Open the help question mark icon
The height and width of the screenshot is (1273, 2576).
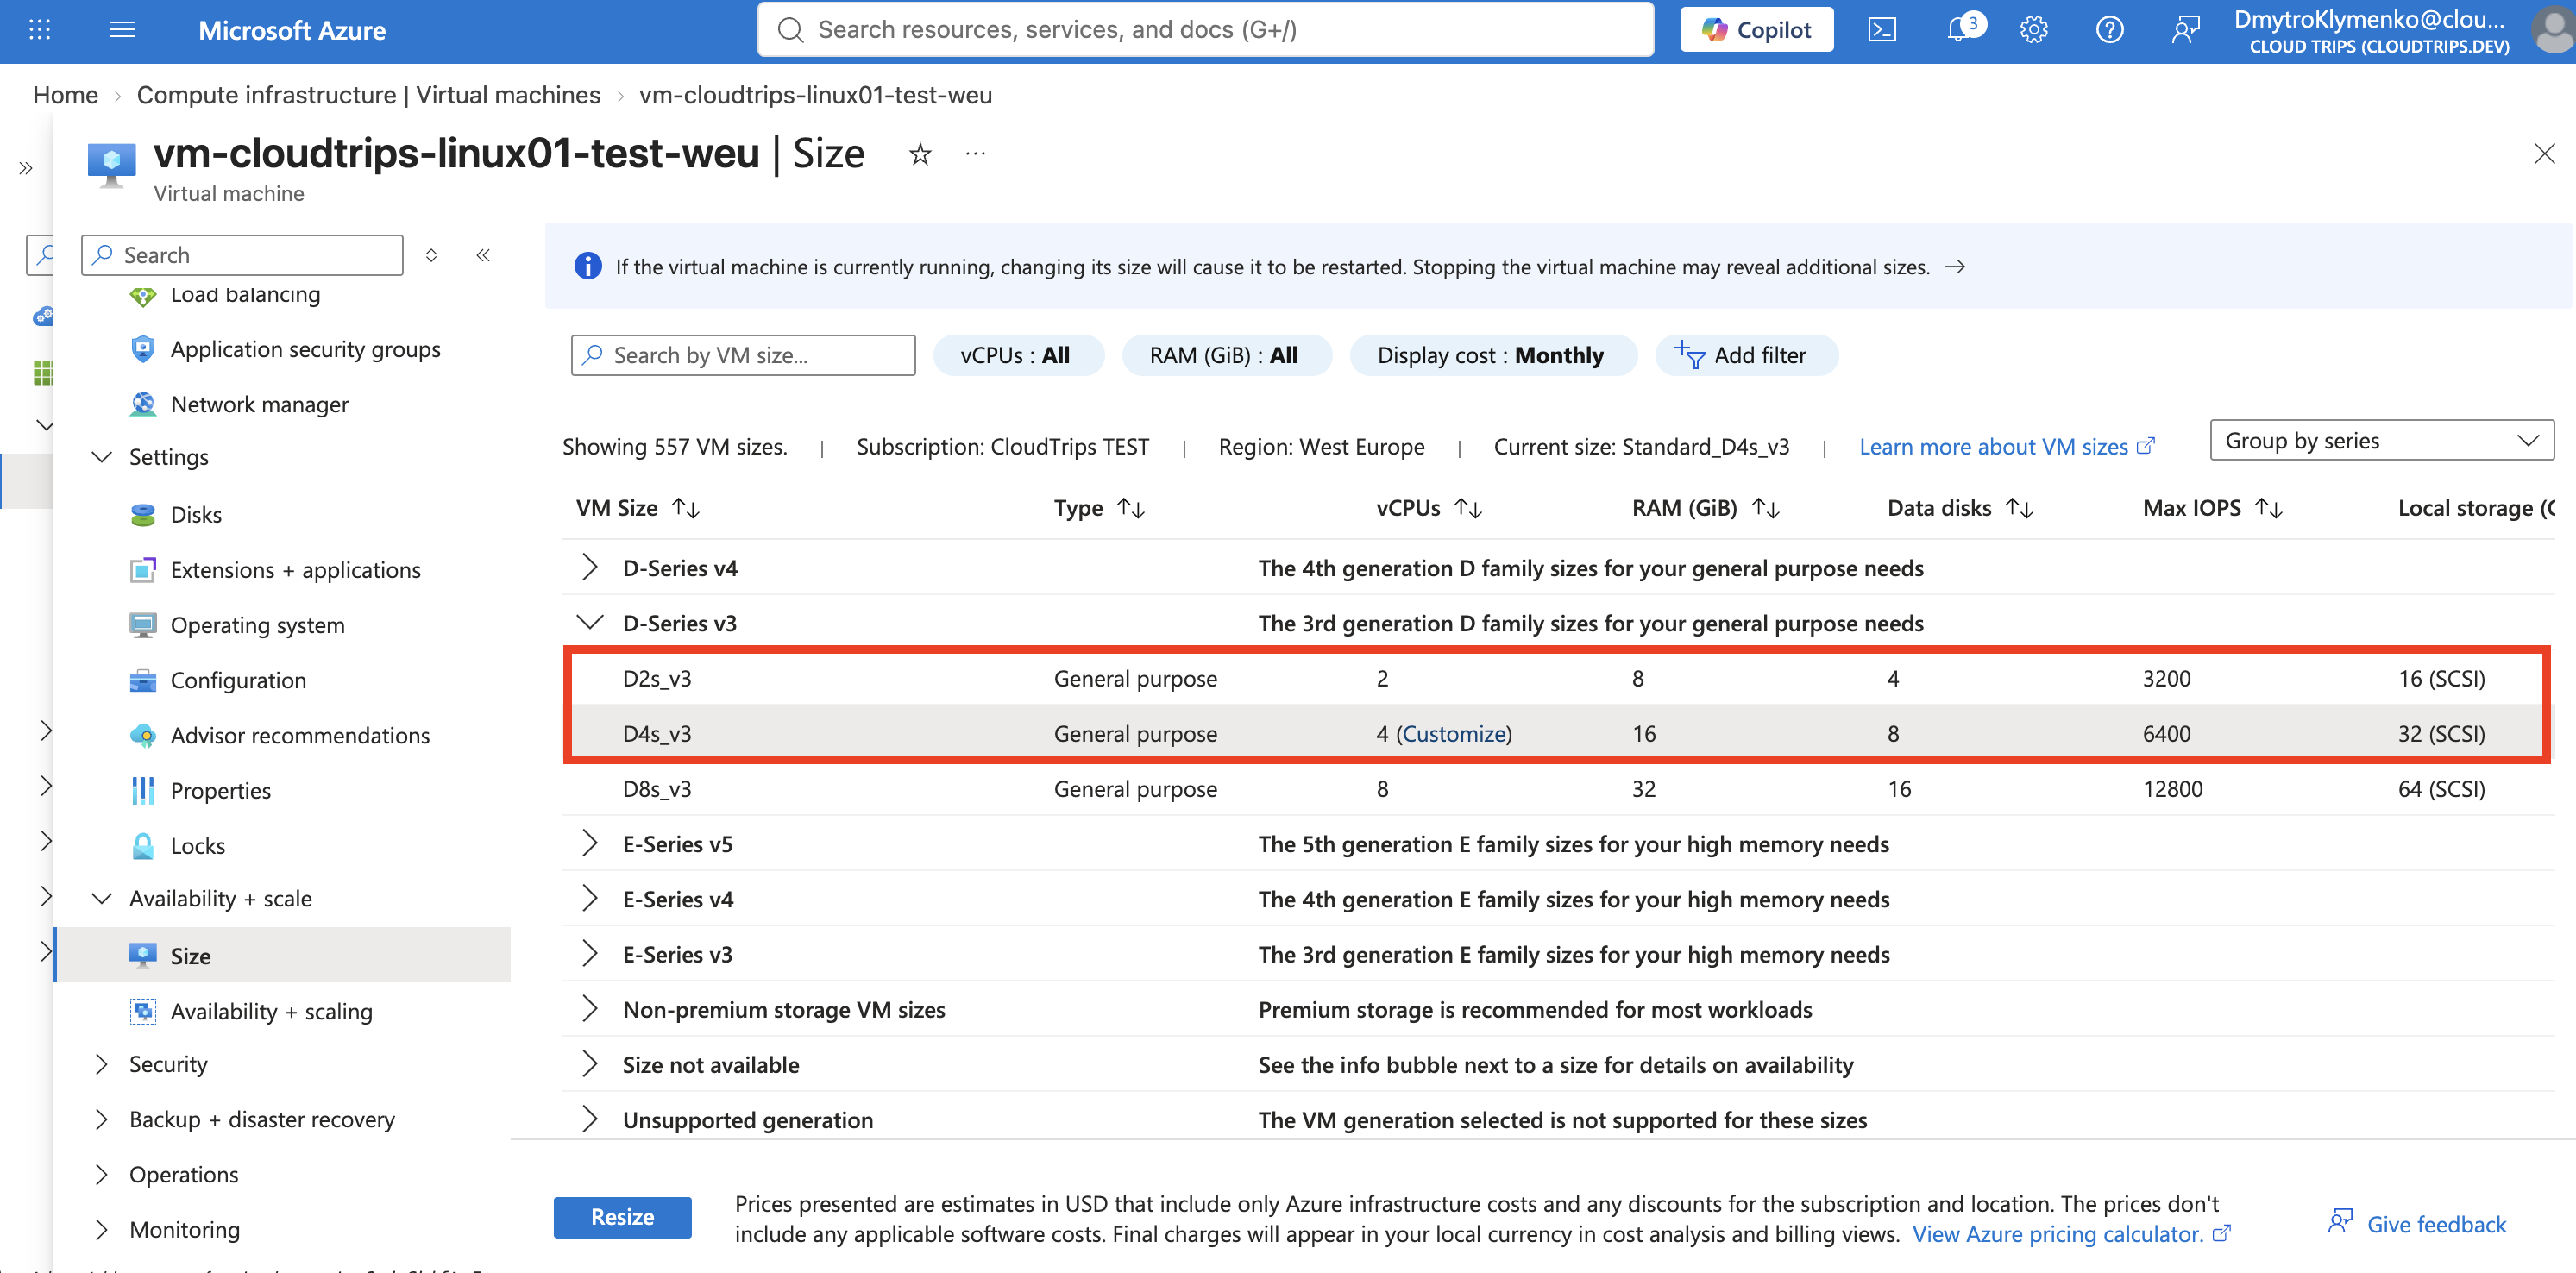[x=2109, y=30]
